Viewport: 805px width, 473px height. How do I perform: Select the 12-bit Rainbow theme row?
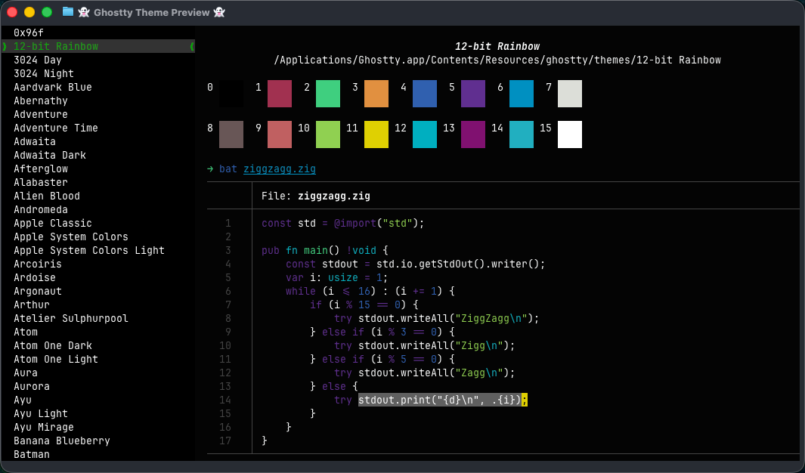(98, 46)
